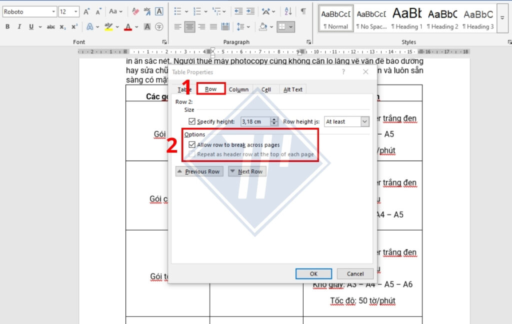Click Enclose Characters icon
The image size is (512, 324).
click(159, 27)
